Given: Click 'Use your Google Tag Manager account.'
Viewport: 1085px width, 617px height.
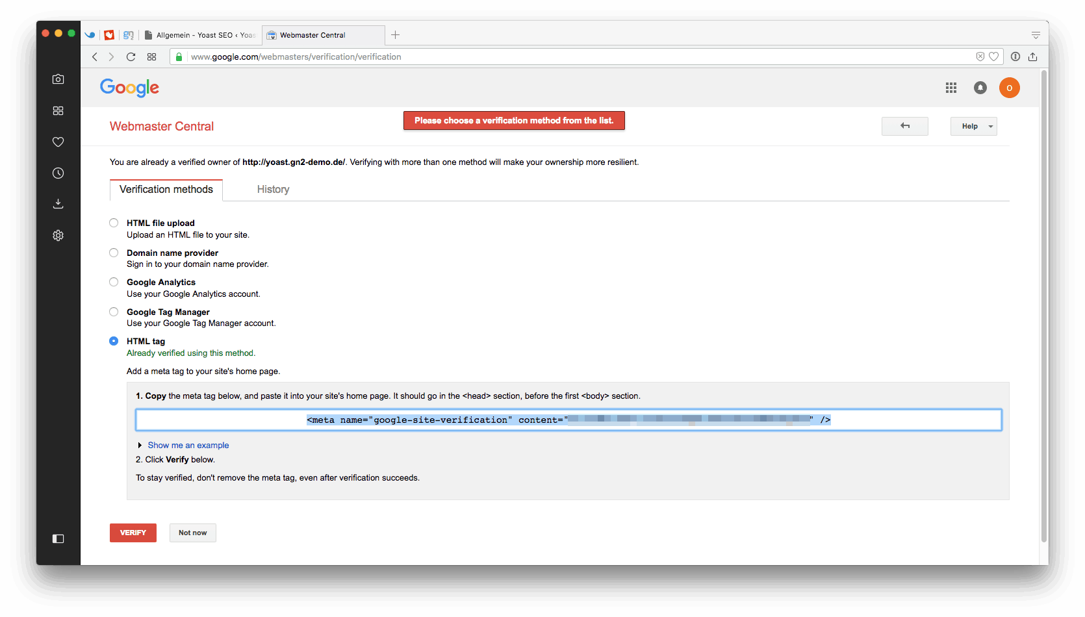Looking at the screenshot, I should (201, 323).
